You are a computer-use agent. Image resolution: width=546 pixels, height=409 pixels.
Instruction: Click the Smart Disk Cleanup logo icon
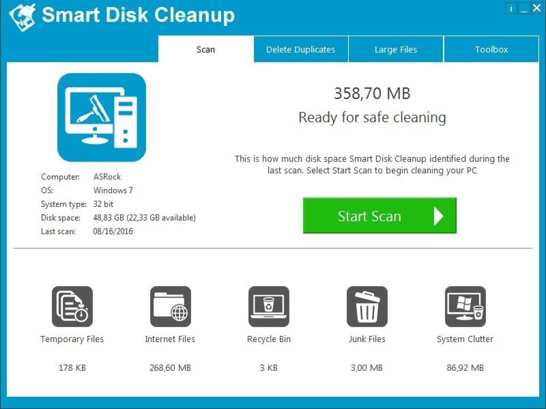pyautogui.click(x=22, y=15)
